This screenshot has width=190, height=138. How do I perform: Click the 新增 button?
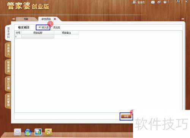(126, 116)
